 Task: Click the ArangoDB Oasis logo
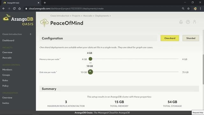[x=18, y=20]
